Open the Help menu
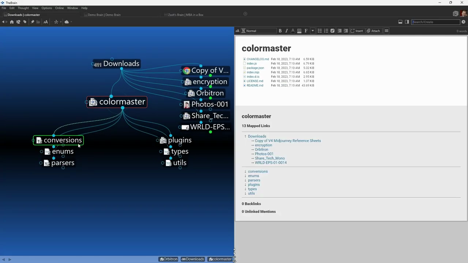 (x=84, y=8)
